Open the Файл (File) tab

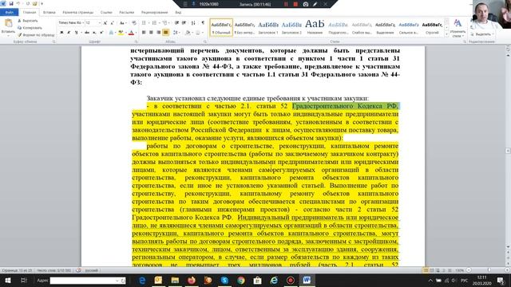click(9, 13)
